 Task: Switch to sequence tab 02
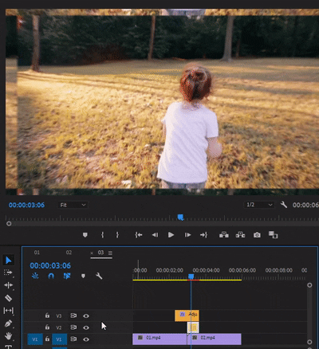click(x=69, y=253)
